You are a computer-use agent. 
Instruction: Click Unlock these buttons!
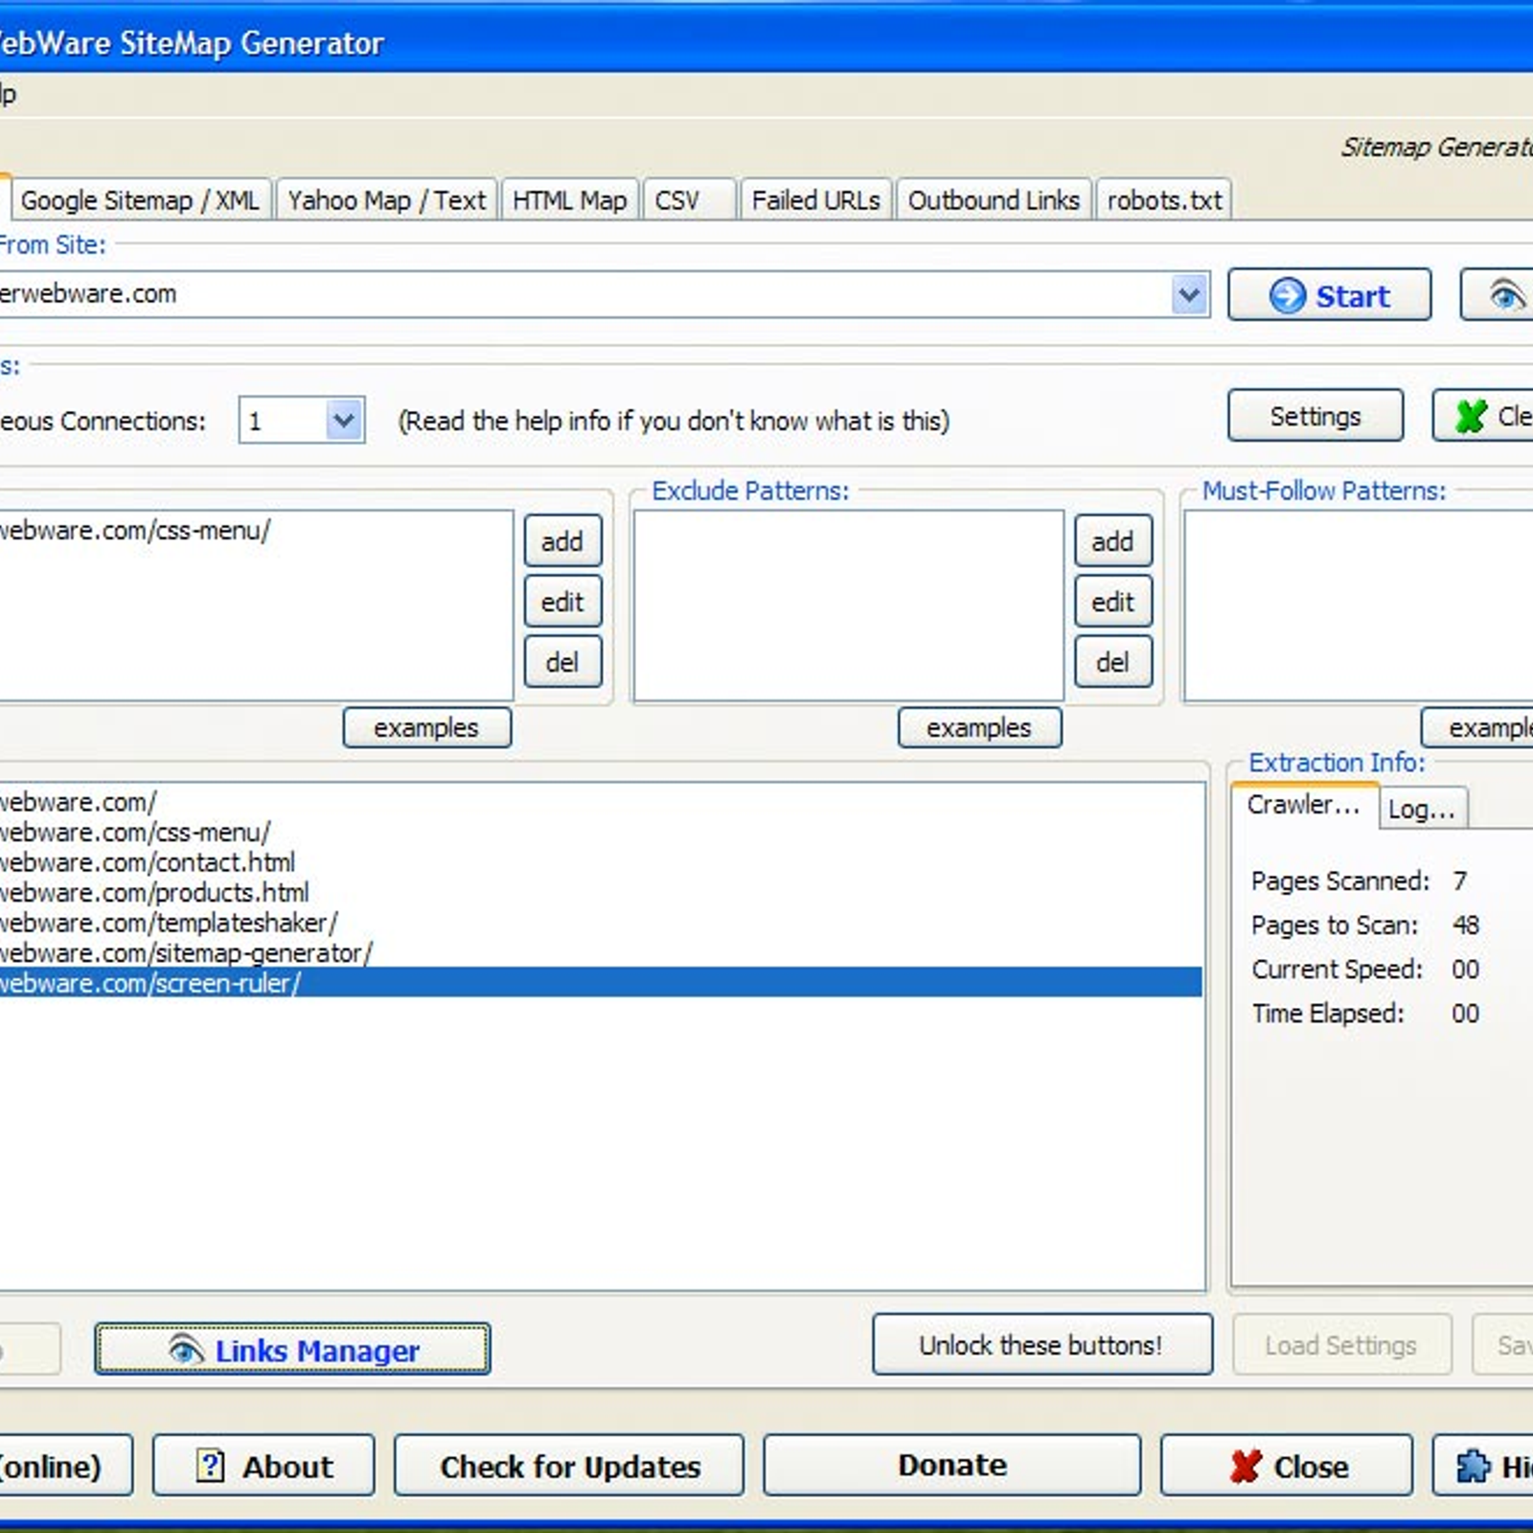[x=1041, y=1345]
